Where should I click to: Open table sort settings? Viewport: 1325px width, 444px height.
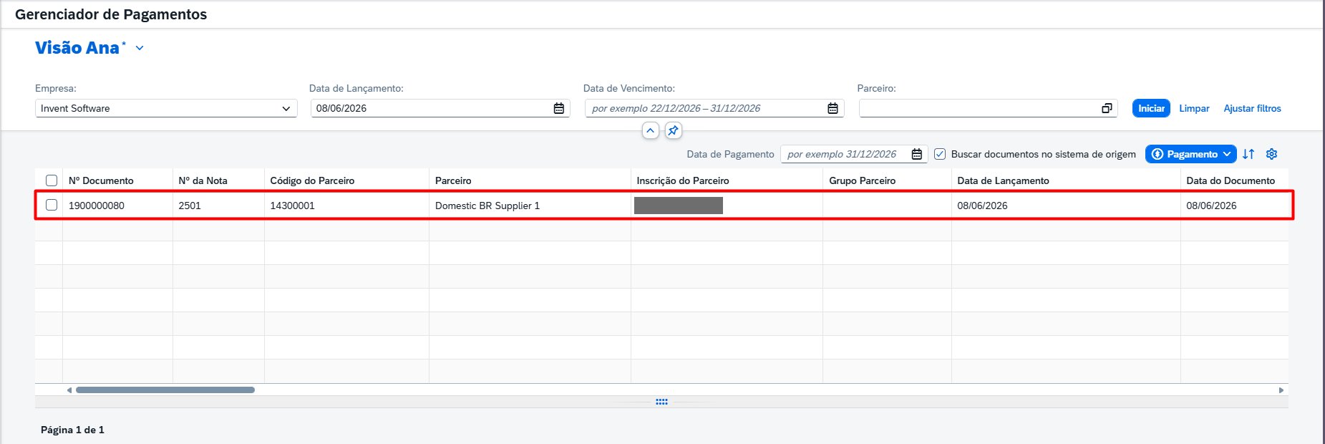(x=1248, y=154)
